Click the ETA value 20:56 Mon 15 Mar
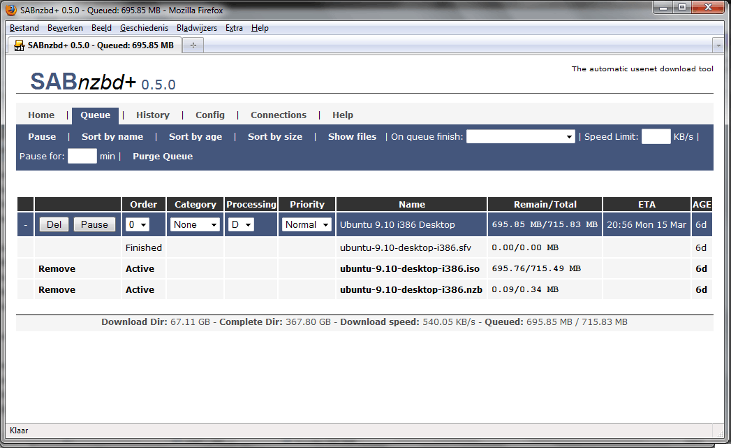731x448 pixels. tap(647, 224)
